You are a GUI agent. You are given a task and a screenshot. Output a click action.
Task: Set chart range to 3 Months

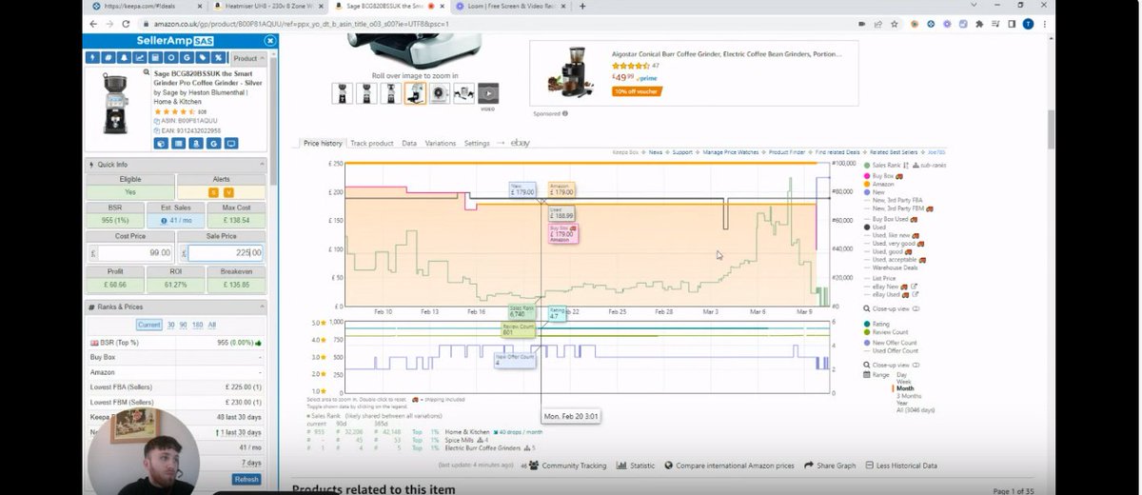[909, 395]
